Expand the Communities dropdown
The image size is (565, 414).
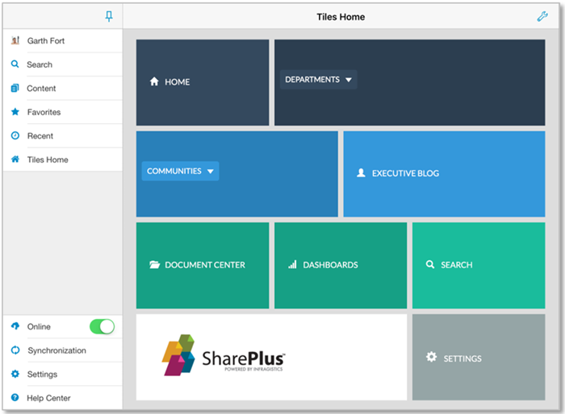180,171
